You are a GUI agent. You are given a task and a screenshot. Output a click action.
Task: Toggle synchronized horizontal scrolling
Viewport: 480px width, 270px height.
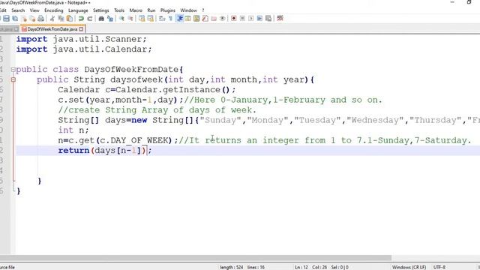point(150,18)
